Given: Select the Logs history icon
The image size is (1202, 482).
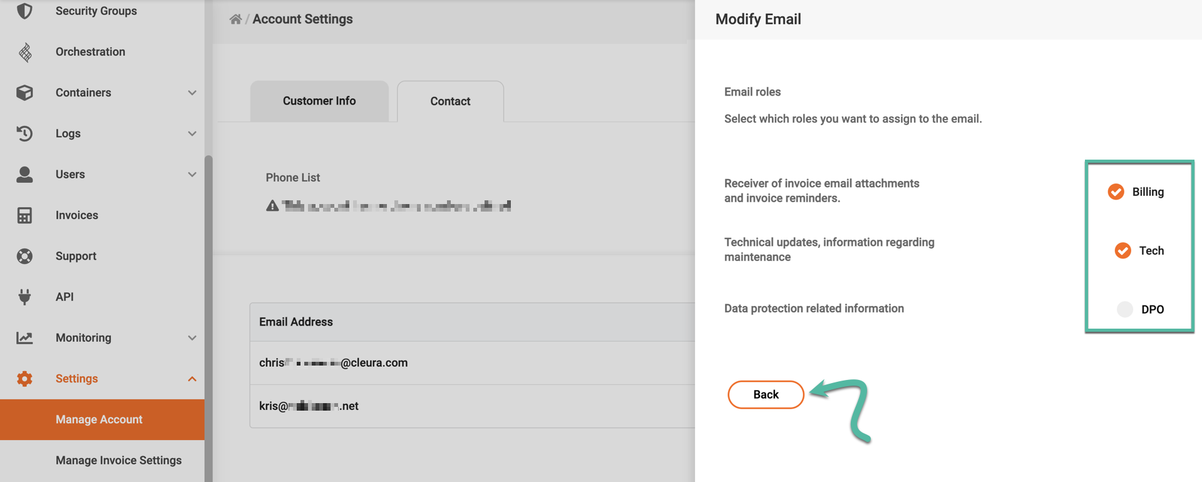Looking at the screenshot, I should [x=25, y=133].
